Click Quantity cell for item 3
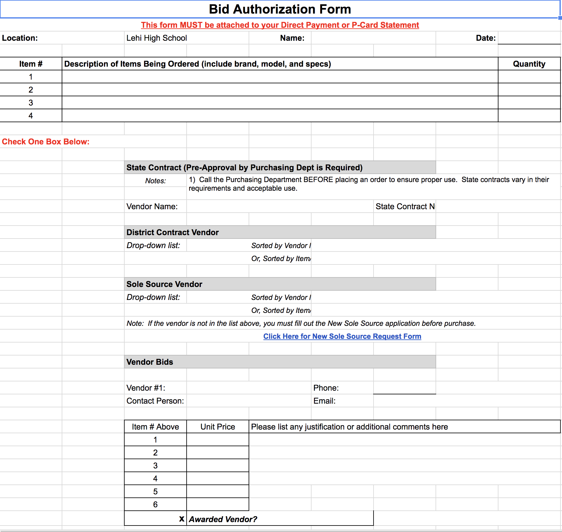 point(529,103)
